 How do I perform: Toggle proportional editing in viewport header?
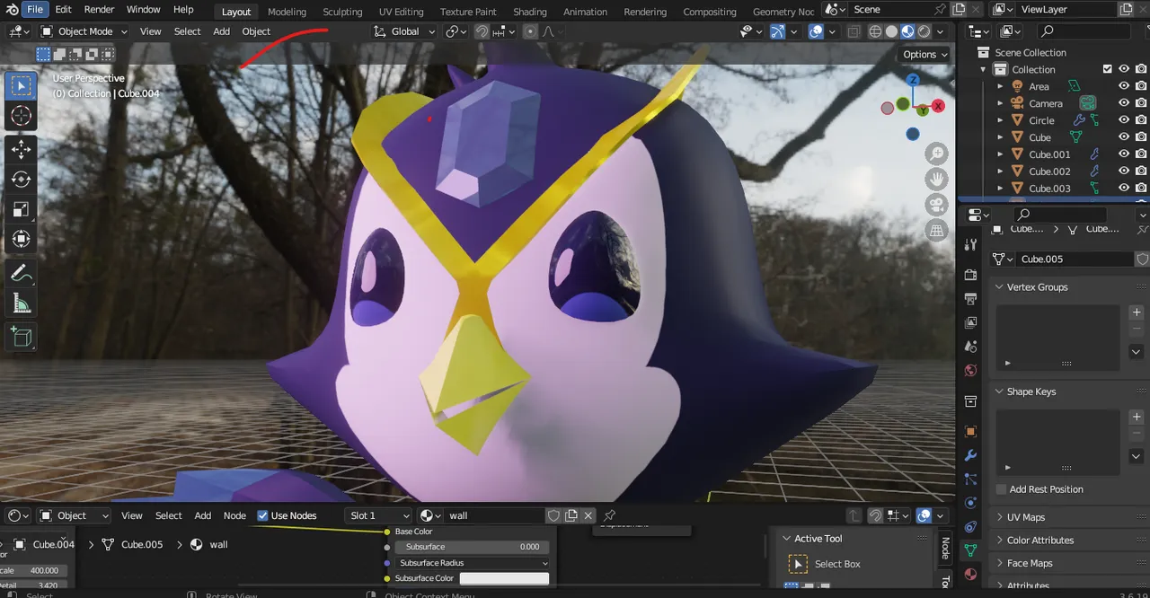[529, 31]
